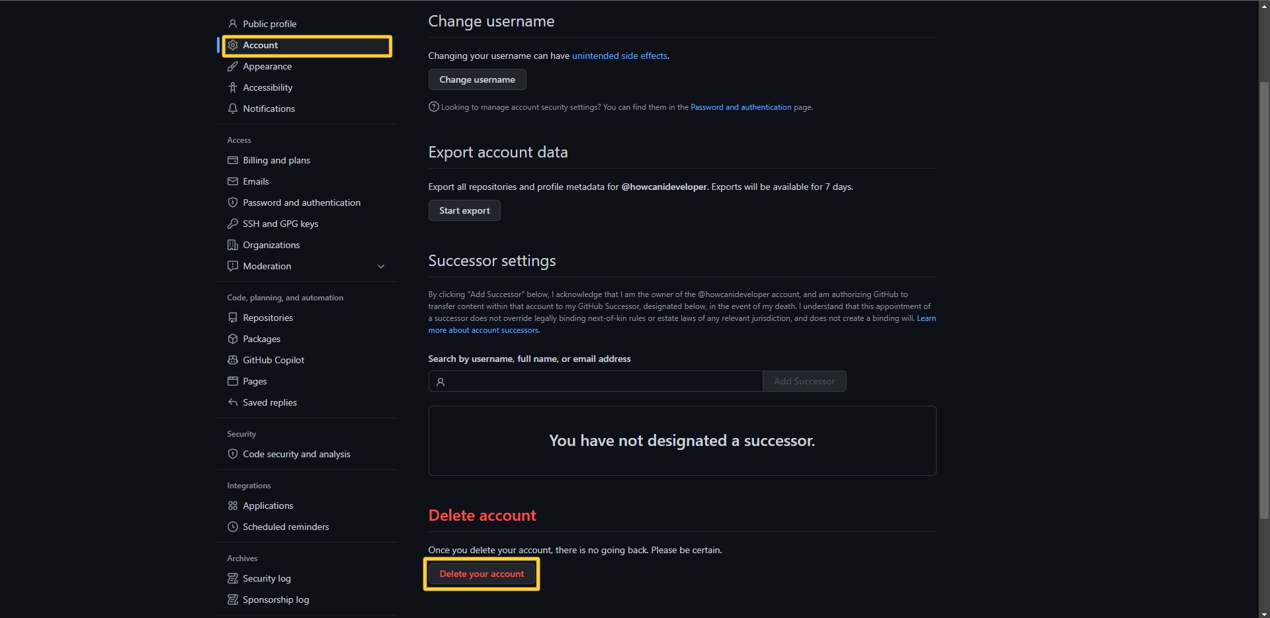Click the Organizations building icon
Image resolution: width=1270 pixels, height=618 pixels.
click(233, 245)
